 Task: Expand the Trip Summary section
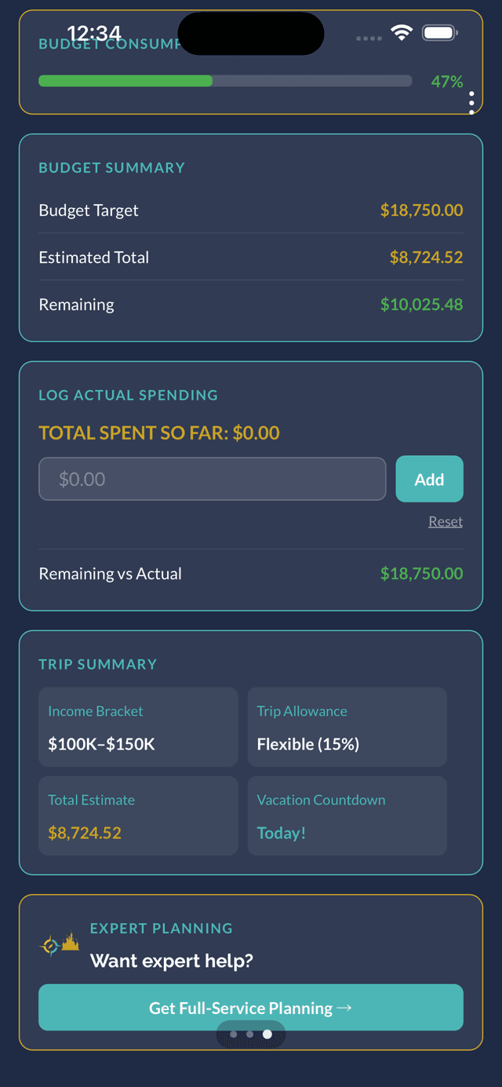(x=97, y=664)
